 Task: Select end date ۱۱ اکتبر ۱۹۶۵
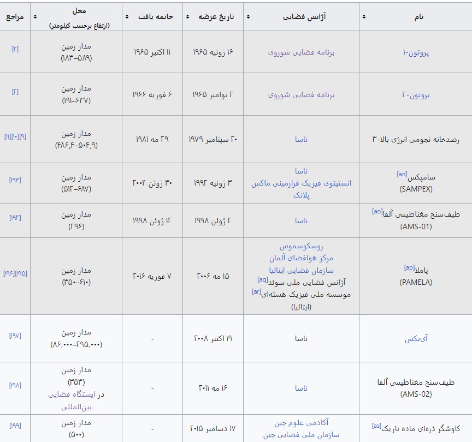(x=152, y=52)
